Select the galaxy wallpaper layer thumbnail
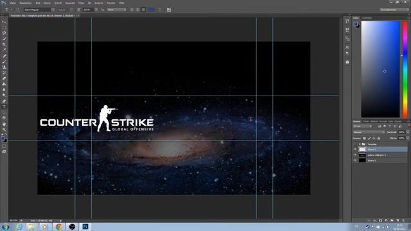This screenshot has height=231, width=411. 362,155
